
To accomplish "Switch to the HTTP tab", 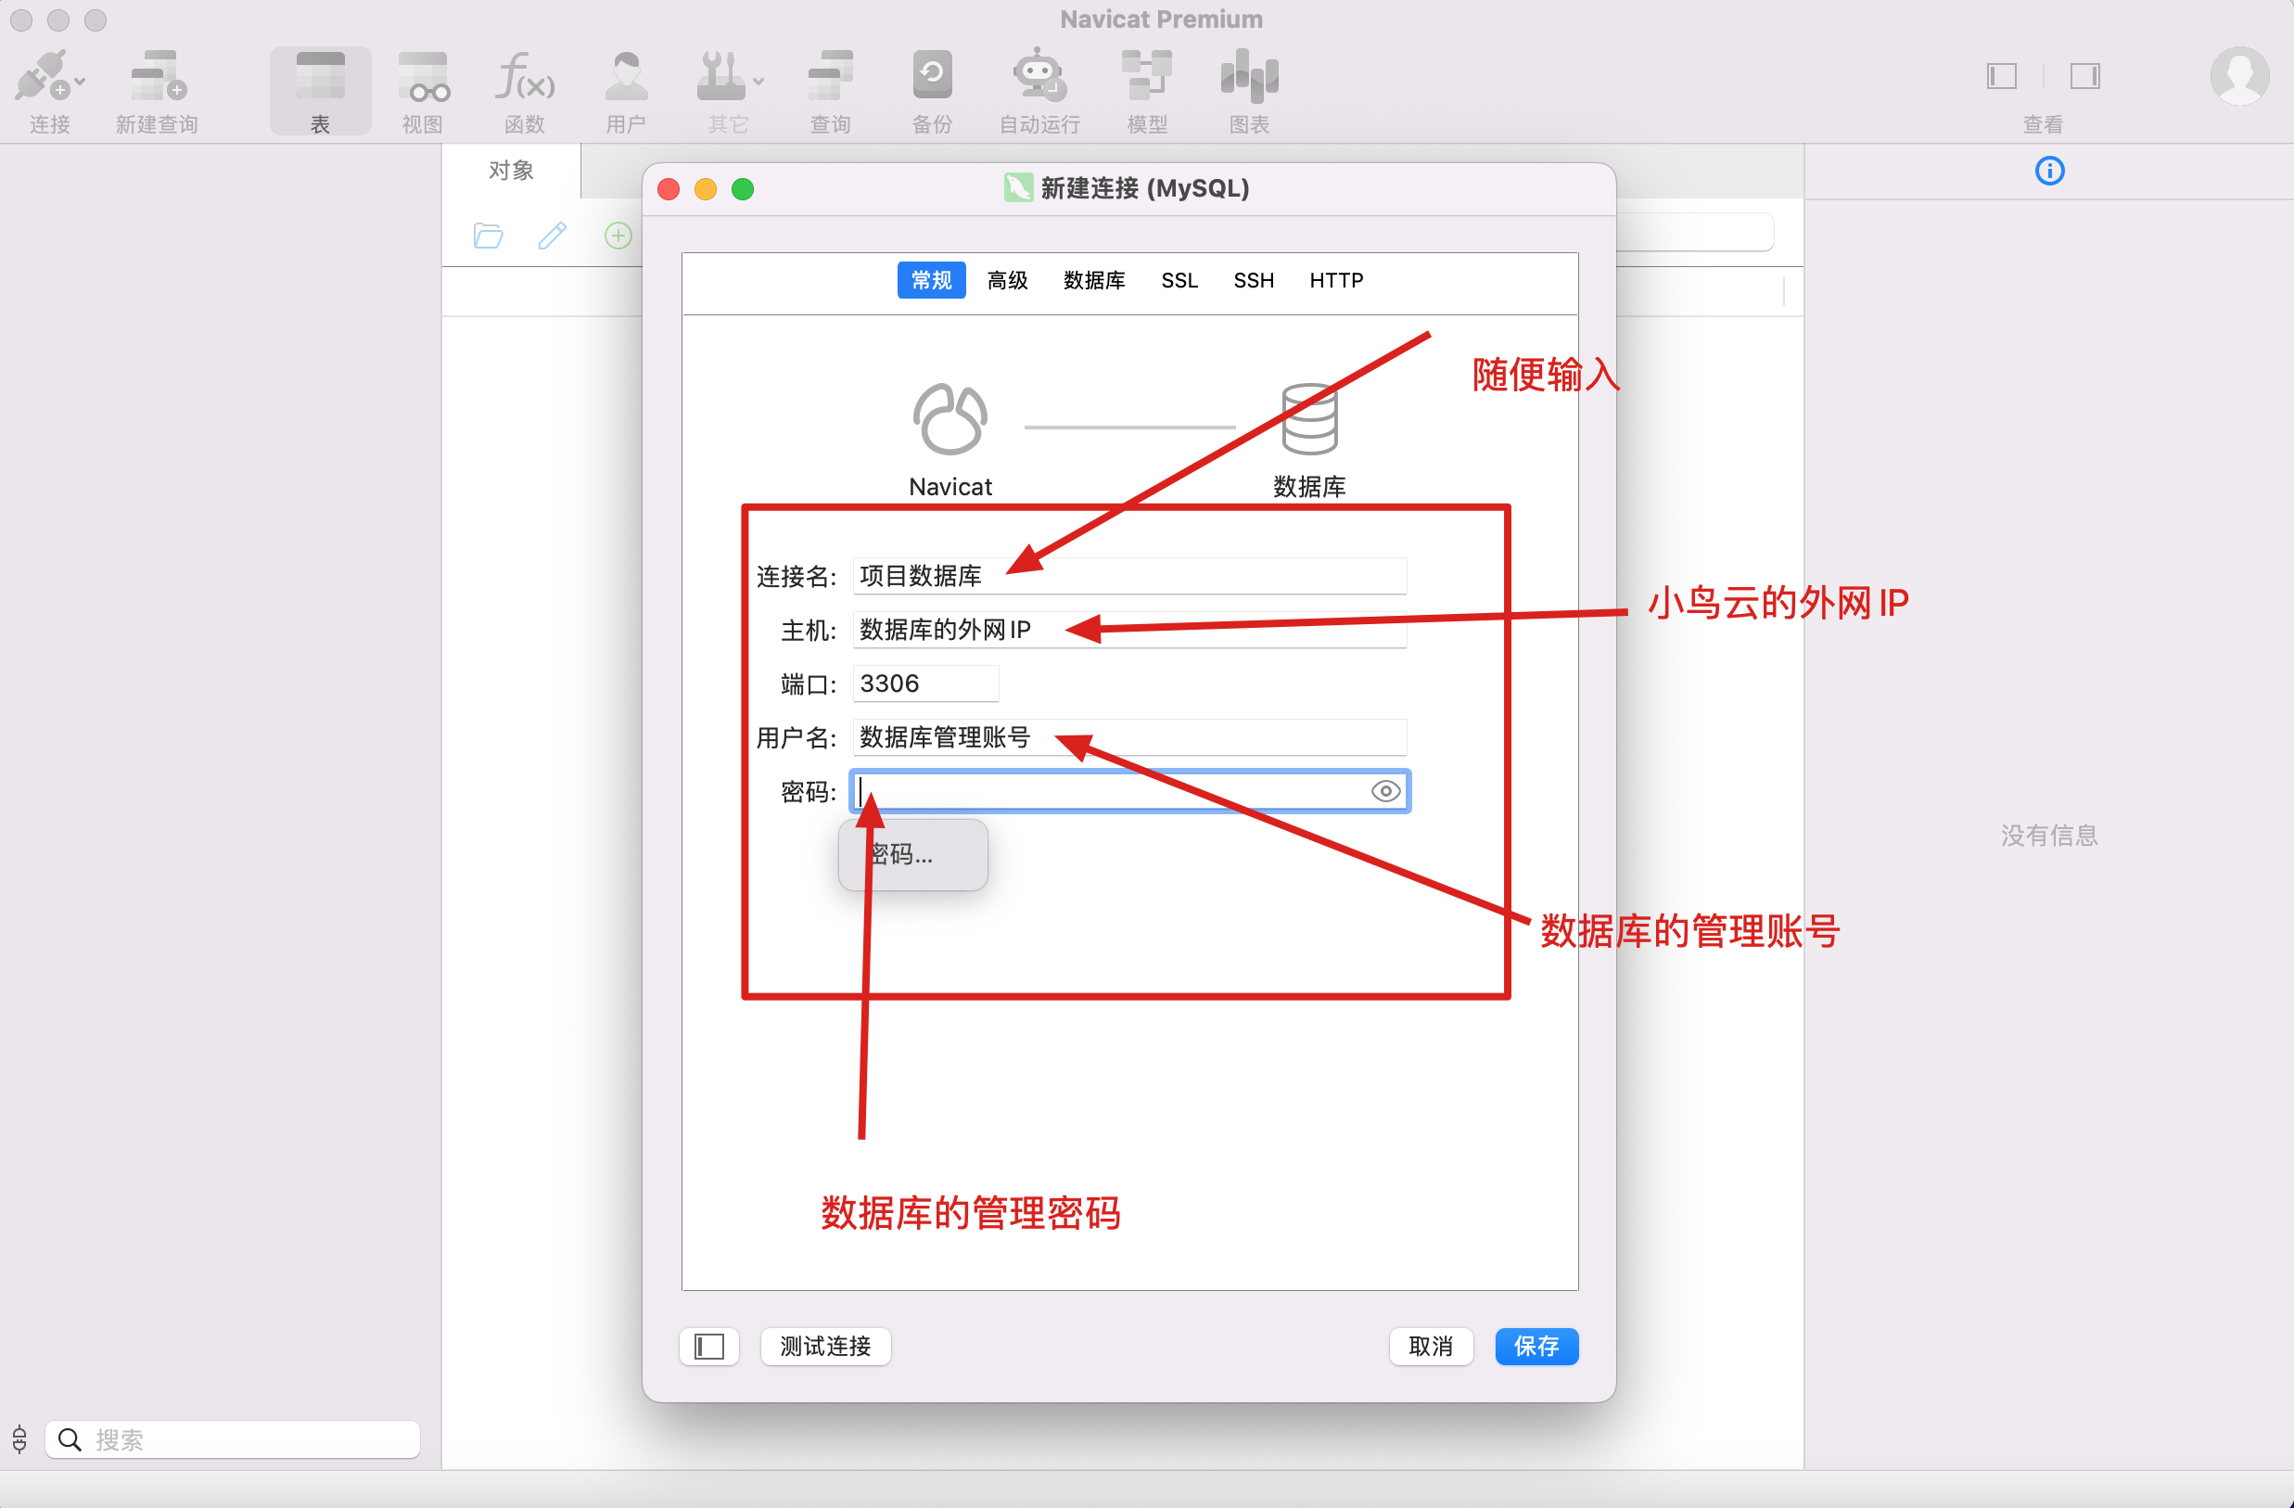I will pos(1336,281).
